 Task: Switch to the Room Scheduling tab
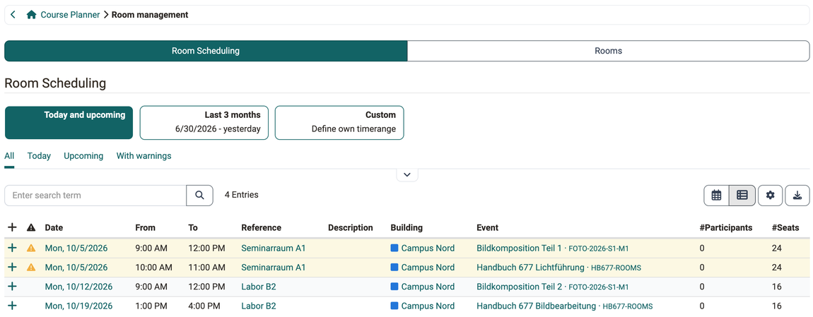coord(206,51)
